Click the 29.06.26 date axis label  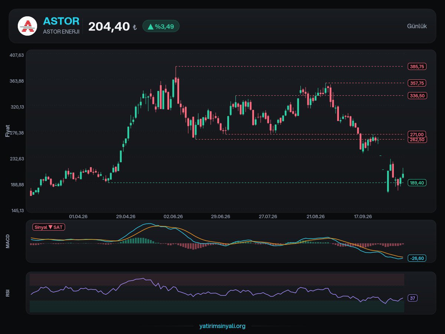221,216
